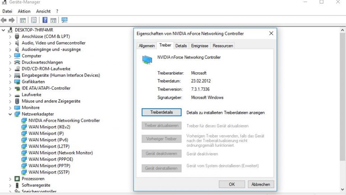Switch to the Ereignisse tab
The image size is (346, 195).
pyautogui.click(x=200, y=46)
